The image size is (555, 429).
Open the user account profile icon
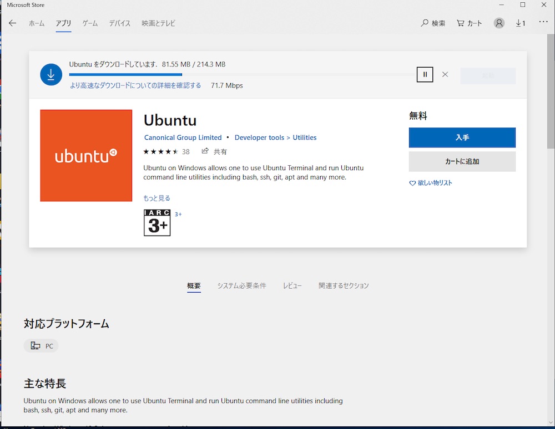pos(500,23)
